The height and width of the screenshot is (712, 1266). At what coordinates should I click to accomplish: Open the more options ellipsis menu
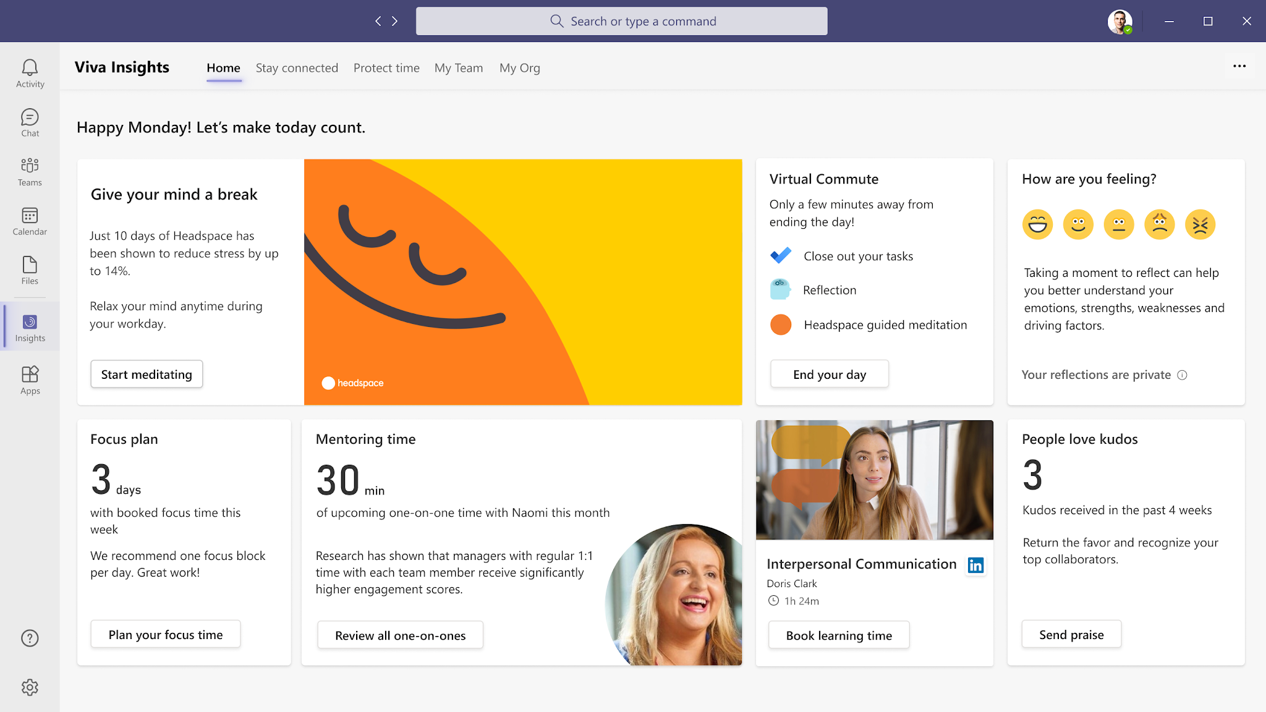pyautogui.click(x=1239, y=66)
